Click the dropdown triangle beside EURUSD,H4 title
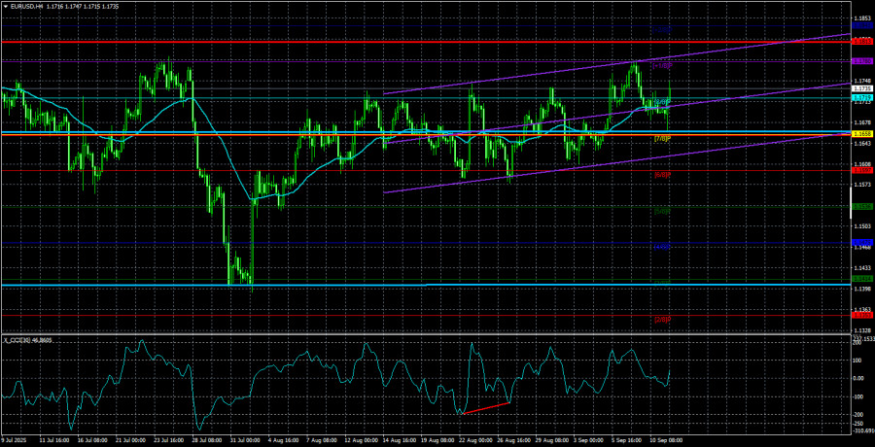 click(5, 6)
